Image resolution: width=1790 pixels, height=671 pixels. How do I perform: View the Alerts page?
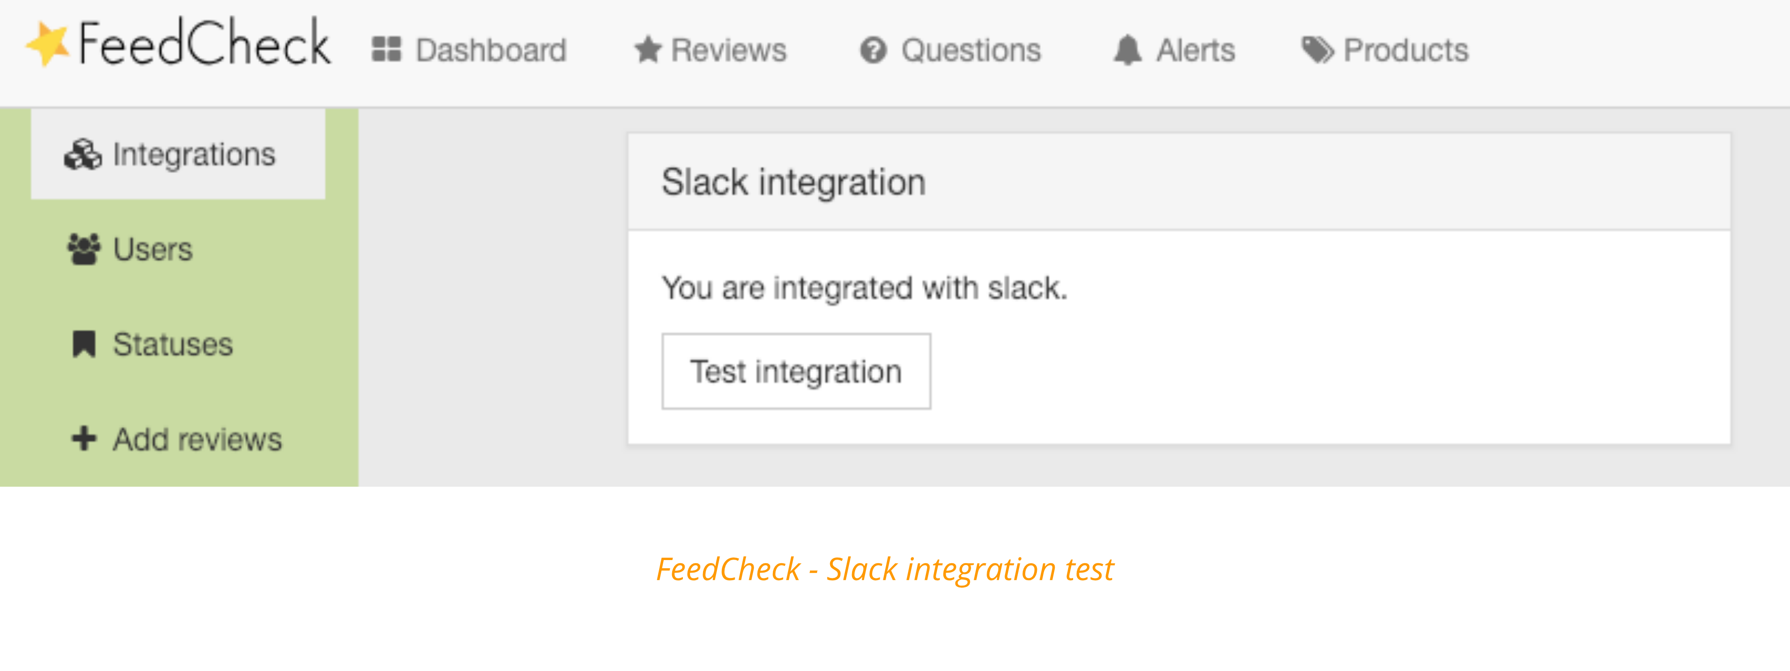click(1174, 50)
